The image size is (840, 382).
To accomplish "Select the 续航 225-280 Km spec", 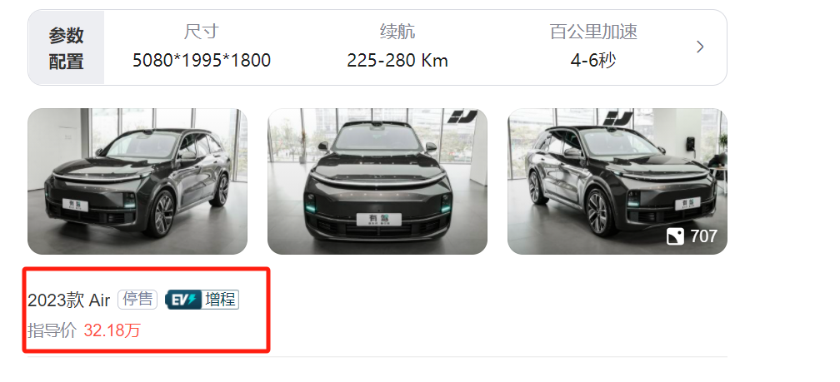I will pyautogui.click(x=397, y=47).
